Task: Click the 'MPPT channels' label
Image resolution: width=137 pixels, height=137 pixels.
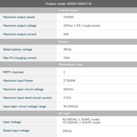Action: pos(13,72)
